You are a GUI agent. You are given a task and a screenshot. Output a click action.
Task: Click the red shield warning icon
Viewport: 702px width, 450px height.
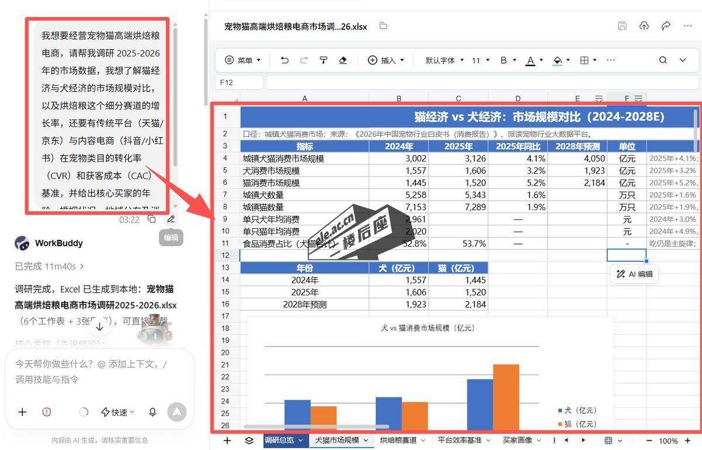pyautogui.click(x=47, y=412)
